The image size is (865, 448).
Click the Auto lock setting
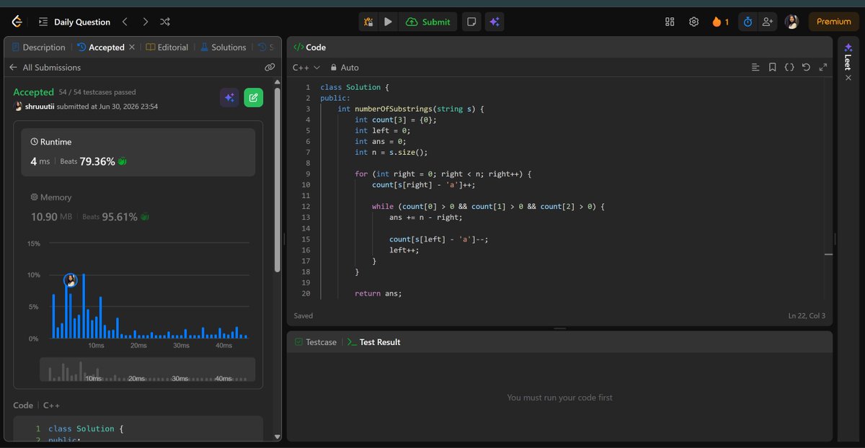345,67
